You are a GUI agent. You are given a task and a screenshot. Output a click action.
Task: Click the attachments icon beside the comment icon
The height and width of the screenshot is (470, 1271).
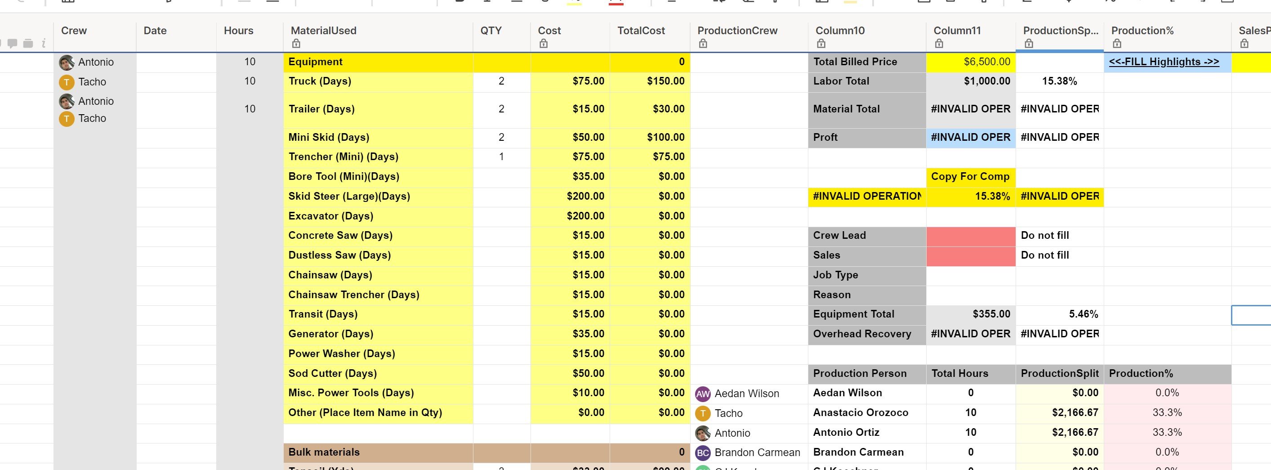pos(28,45)
